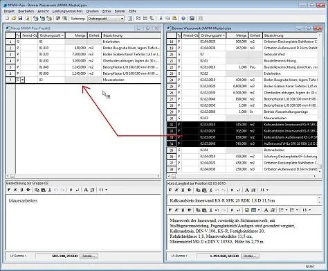Expand bullet list dropdown in long text toolbar
Viewport: 328px width, 271px height.
coord(286,210)
